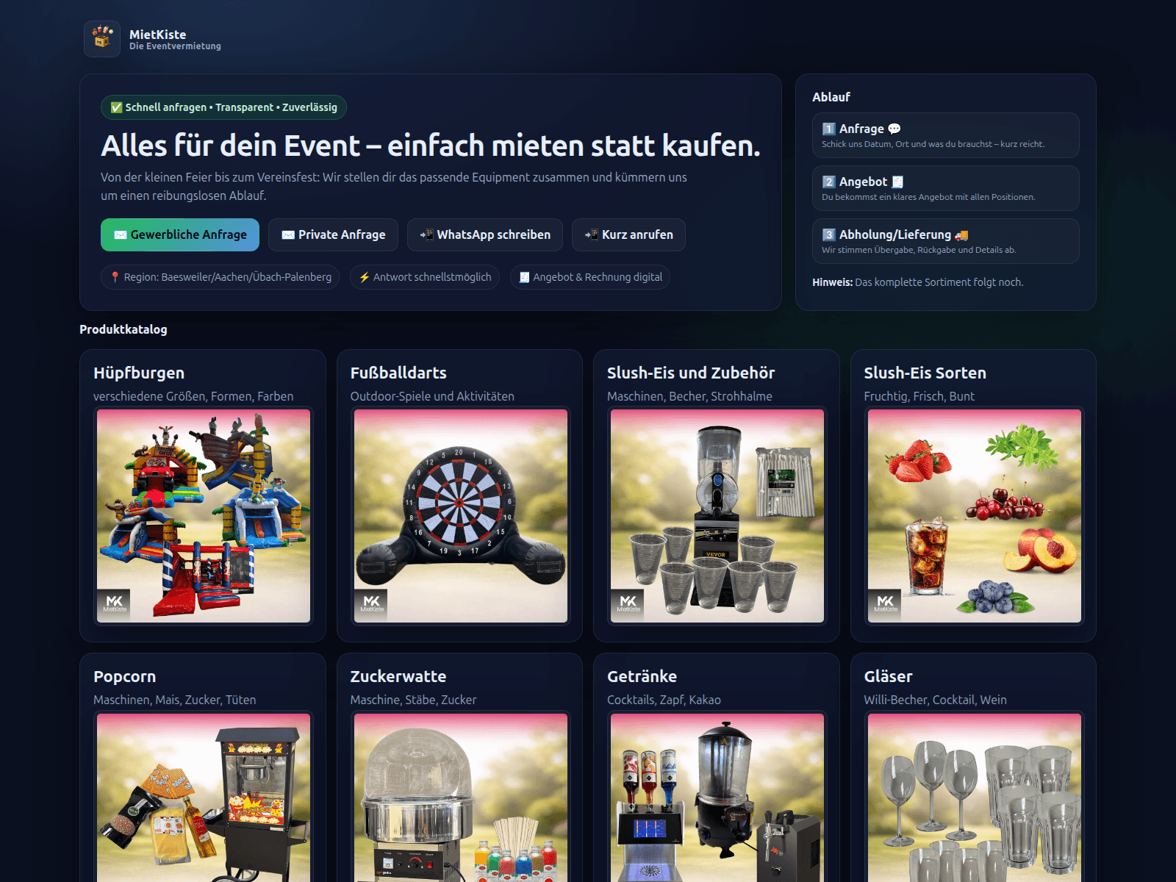Click the Antwort schnellstmöglich pill
Screen dimensions: 1176x882
(425, 277)
